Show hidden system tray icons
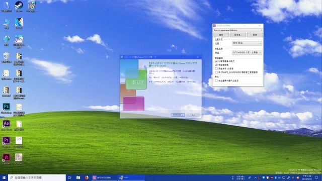Screen dimensions: 322x181 click(x=255, y=177)
